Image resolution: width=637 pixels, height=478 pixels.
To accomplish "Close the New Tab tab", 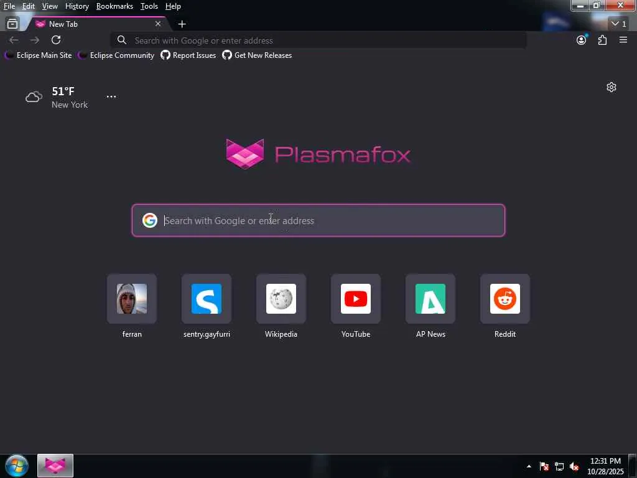I will 158,24.
